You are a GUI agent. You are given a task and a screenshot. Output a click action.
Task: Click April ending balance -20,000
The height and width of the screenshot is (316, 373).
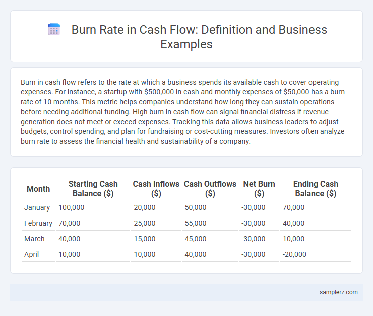point(294,254)
